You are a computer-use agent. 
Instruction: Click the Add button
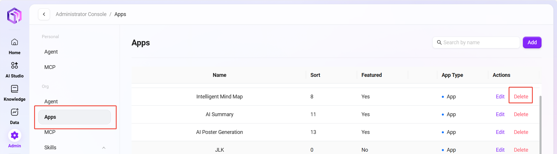[532, 43]
